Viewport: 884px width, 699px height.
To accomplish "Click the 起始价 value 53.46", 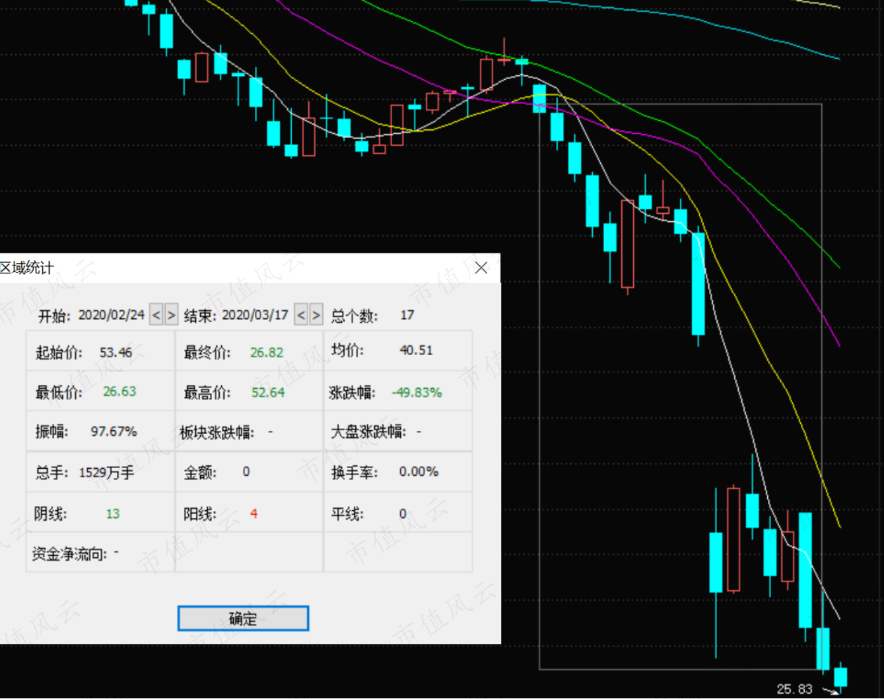I will point(116,352).
